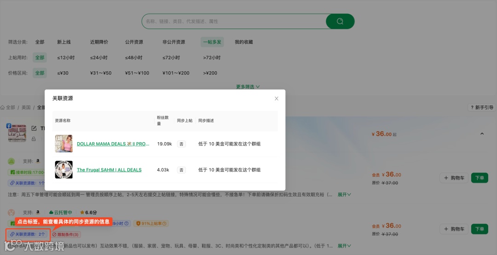Image resolution: width=497 pixels, height=255 pixels.
Task: Choose the ¥51~¥100 price range
Action: (x=137, y=73)
